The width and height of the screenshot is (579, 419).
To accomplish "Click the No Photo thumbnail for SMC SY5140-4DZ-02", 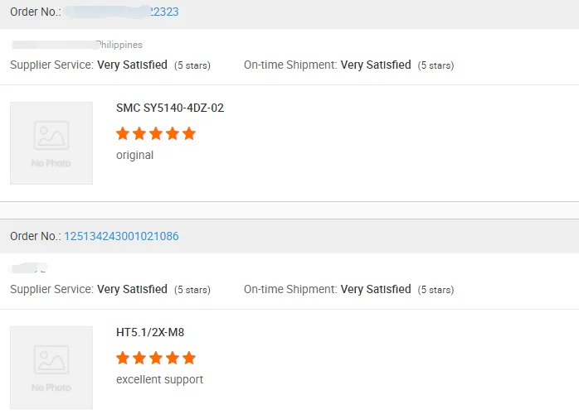I will (51, 142).
